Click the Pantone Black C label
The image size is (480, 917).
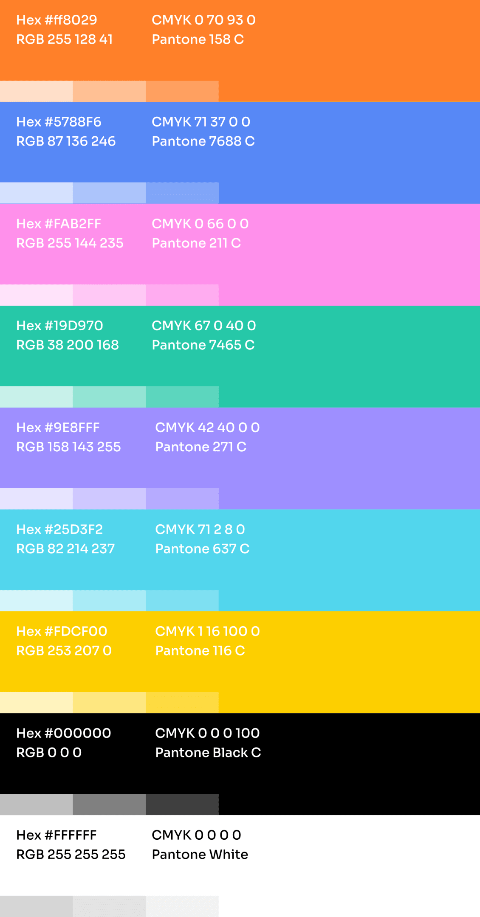click(x=208, y=753)
